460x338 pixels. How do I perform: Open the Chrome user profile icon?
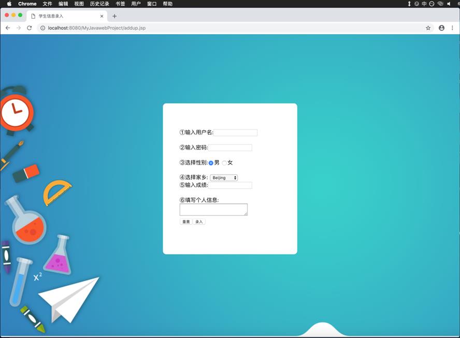pos(441,28)
